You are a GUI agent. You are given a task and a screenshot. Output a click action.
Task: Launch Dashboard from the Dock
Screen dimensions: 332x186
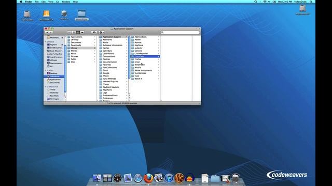118,178
